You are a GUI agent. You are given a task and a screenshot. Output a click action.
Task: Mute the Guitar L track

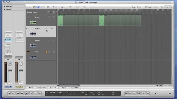click(x=52, y=40)
